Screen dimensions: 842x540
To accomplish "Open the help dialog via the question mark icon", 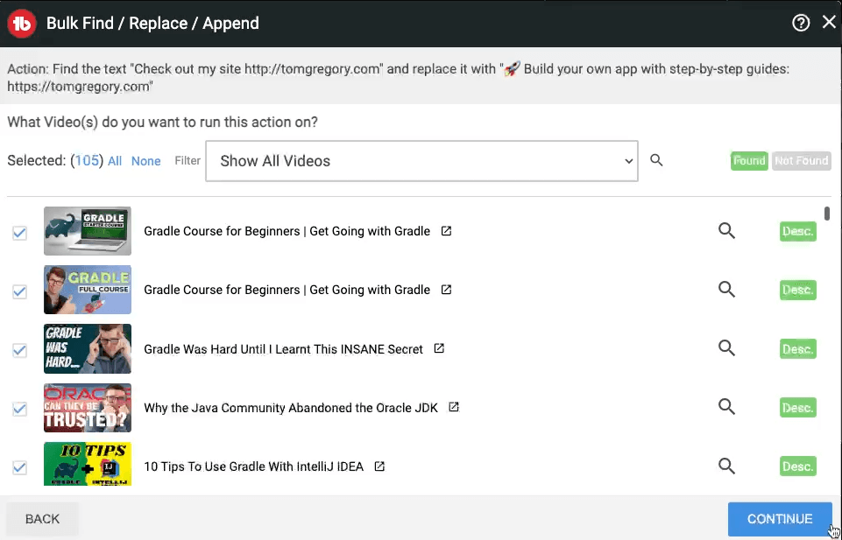I will (800, 24).
